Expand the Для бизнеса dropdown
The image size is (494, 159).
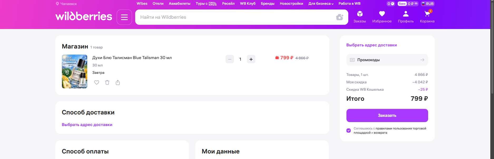point(321,4)
